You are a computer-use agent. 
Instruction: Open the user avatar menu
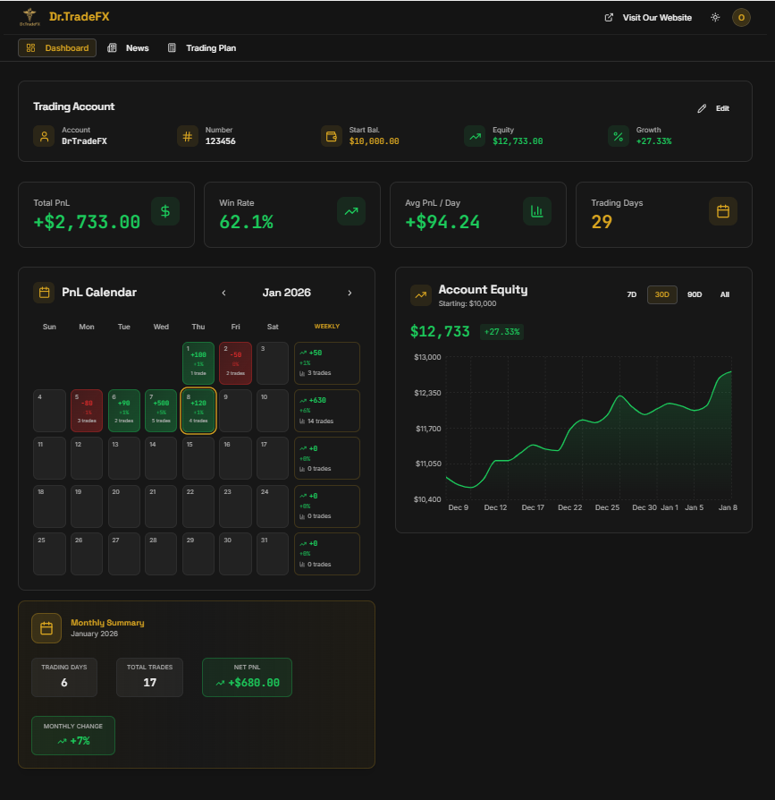click(741, 17)
